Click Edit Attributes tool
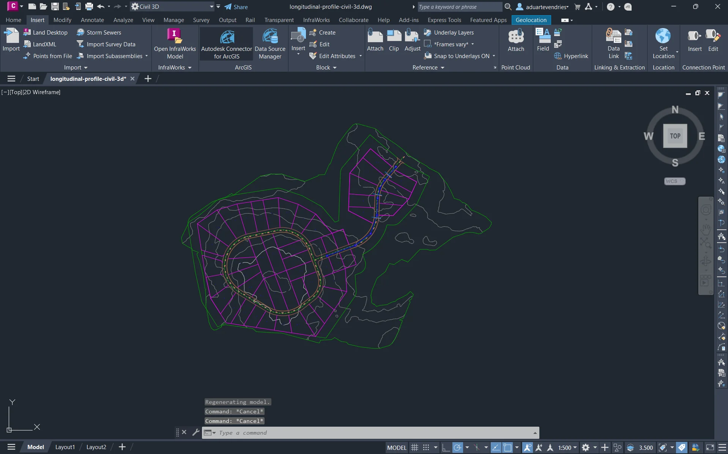This screenshot has height=454, width=728. (332, 56)
